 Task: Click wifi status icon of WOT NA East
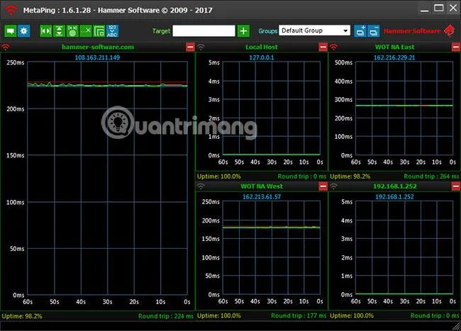point(334,47)
